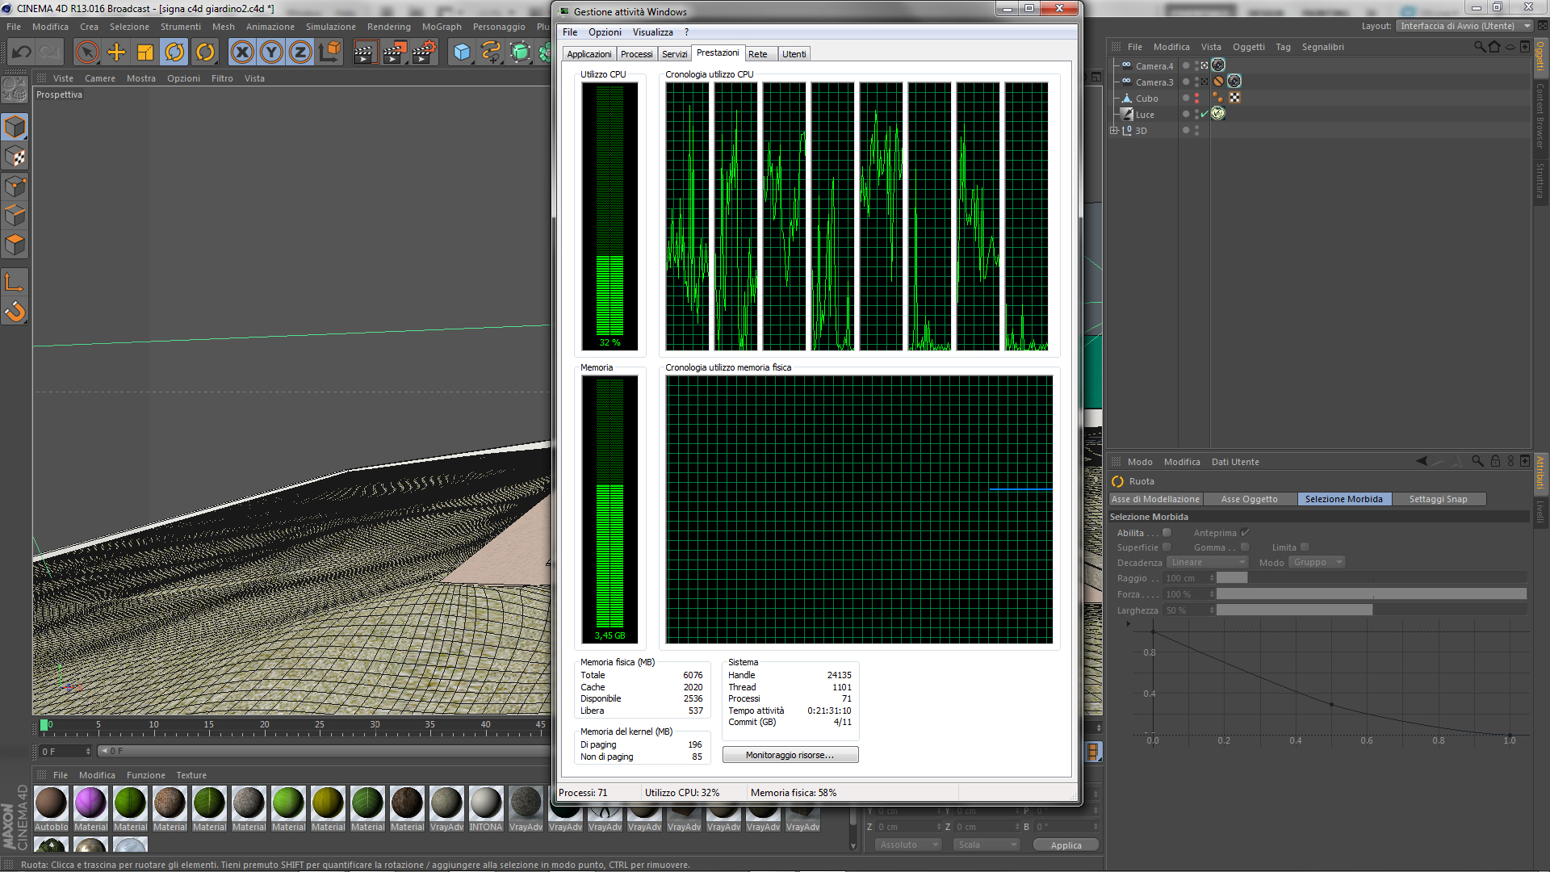Open the Modo Gruppo dropdown
Viewport: 1550px width, 872px height.
[1316, 563]
